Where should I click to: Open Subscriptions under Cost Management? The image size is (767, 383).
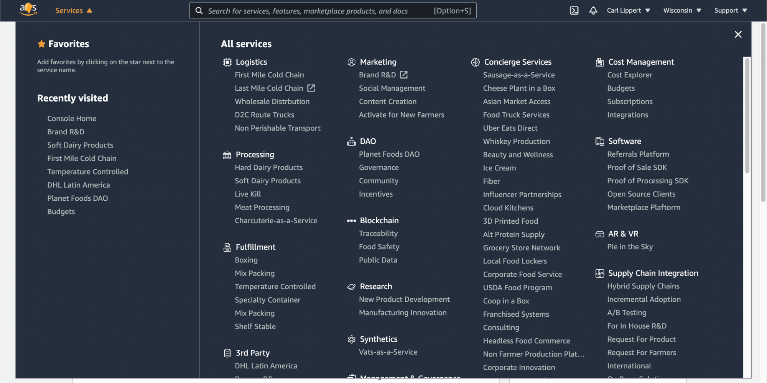click(630, 101)
